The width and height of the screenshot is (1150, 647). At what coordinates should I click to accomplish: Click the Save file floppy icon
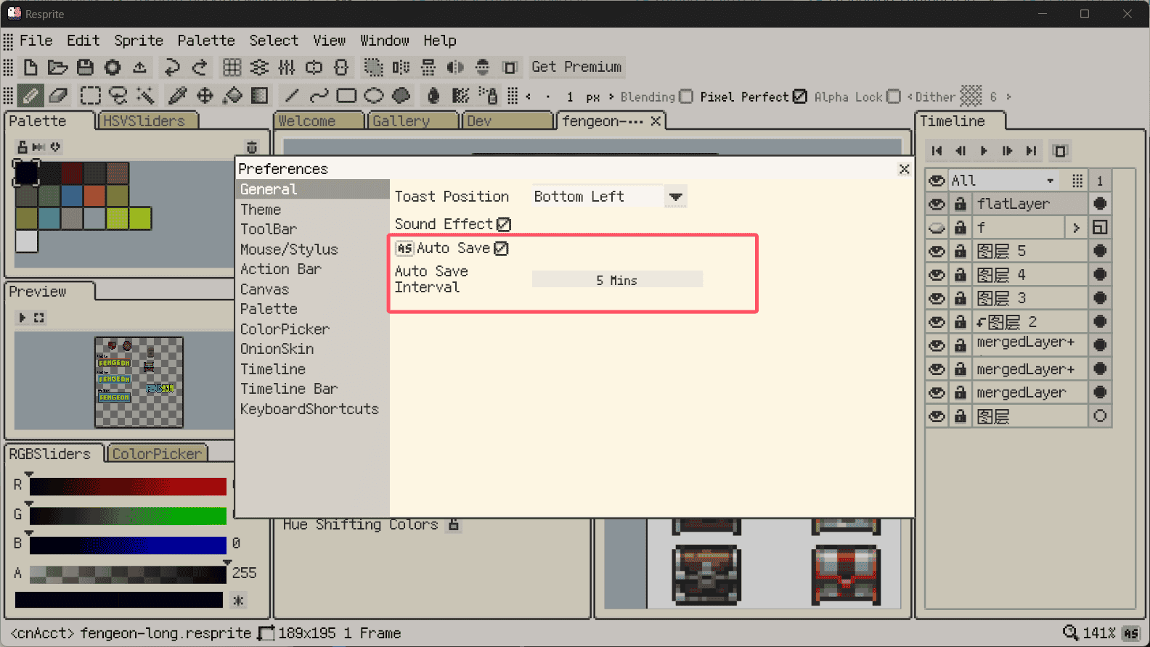[x=85, y=67]
